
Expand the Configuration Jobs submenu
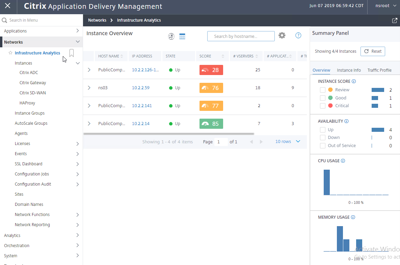[78, 174]
